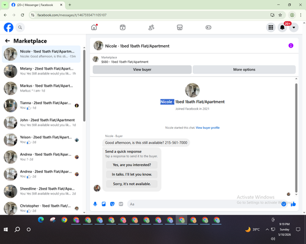Click the View buyer button
This screenshot has width=306, height=244.
(142, 70)
